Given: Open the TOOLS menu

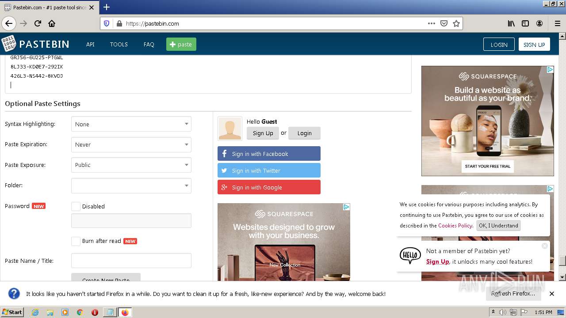Looking at the screenshot, I should (119, 44).
